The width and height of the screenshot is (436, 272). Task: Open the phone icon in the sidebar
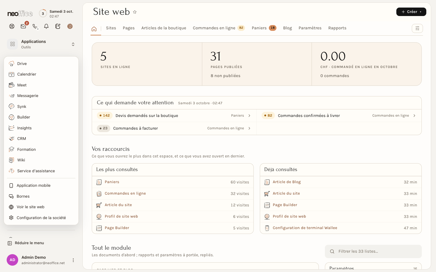coord(35,26)
